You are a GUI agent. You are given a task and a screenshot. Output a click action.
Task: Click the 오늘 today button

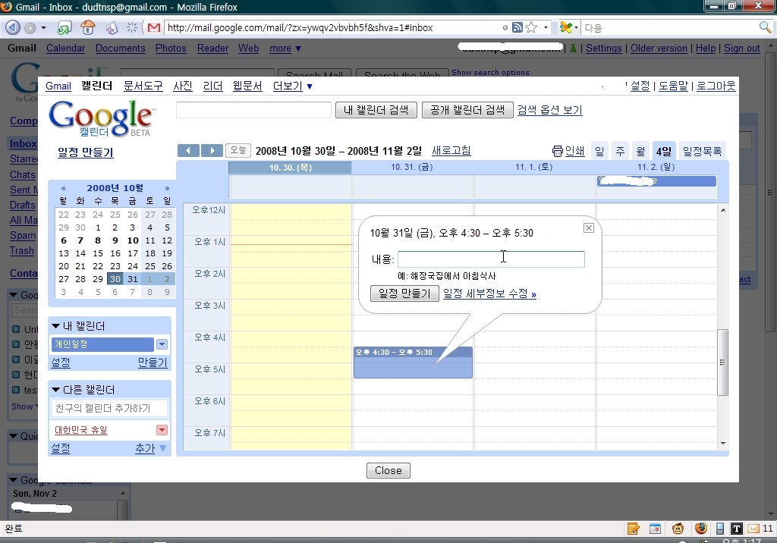pos(238,150)
